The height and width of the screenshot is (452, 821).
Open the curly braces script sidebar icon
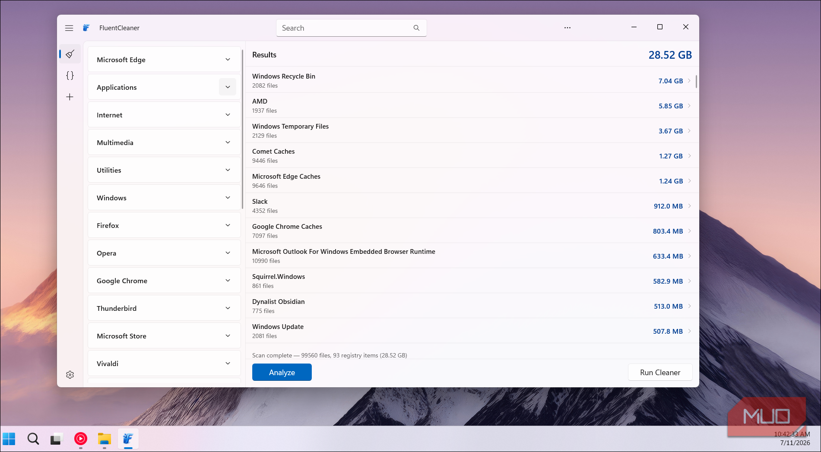(70, 76)
